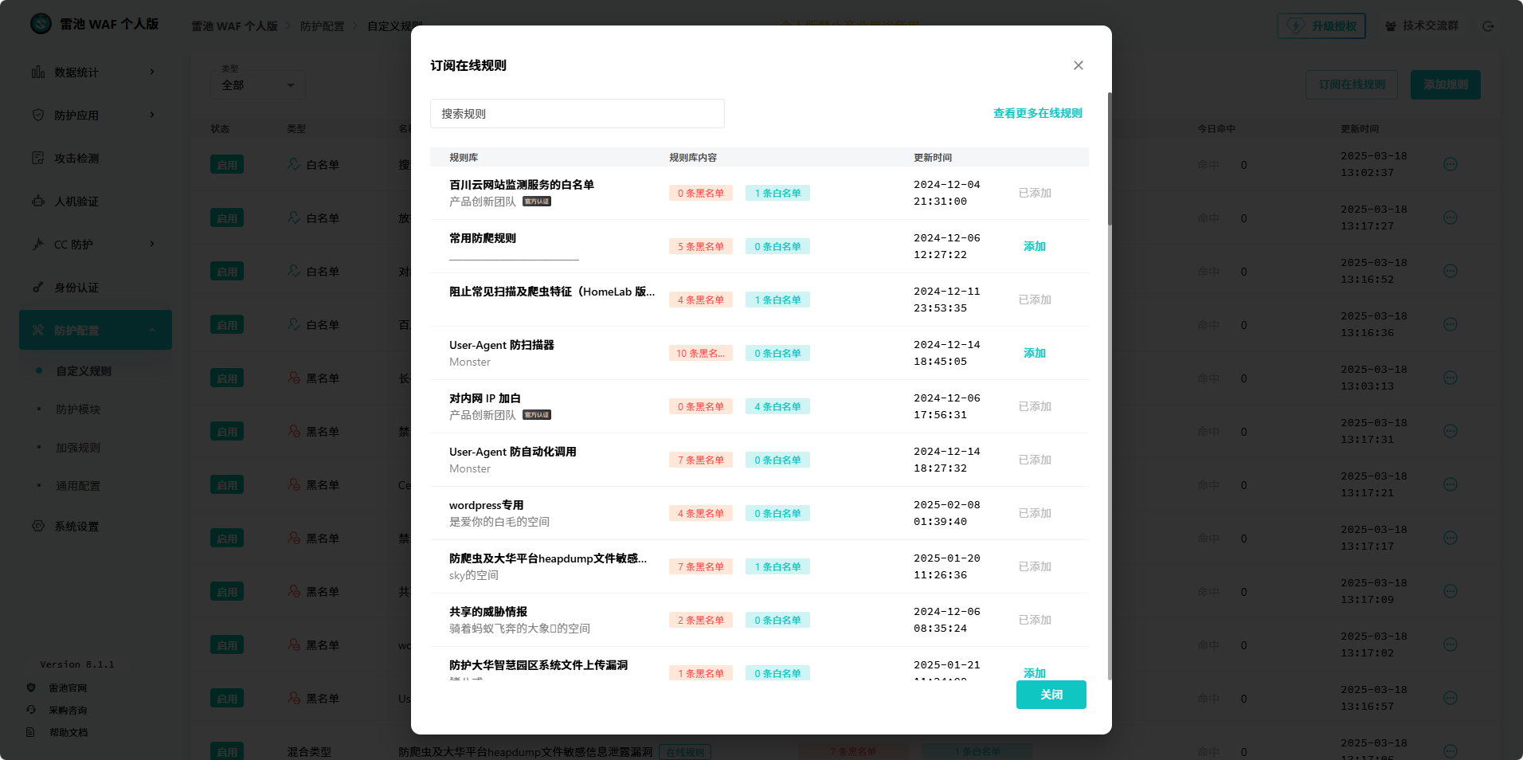Viewport: 1523px width, 760px height.
Task: Open 人机验证 sidebar menu
Action: tap(96, 202)
